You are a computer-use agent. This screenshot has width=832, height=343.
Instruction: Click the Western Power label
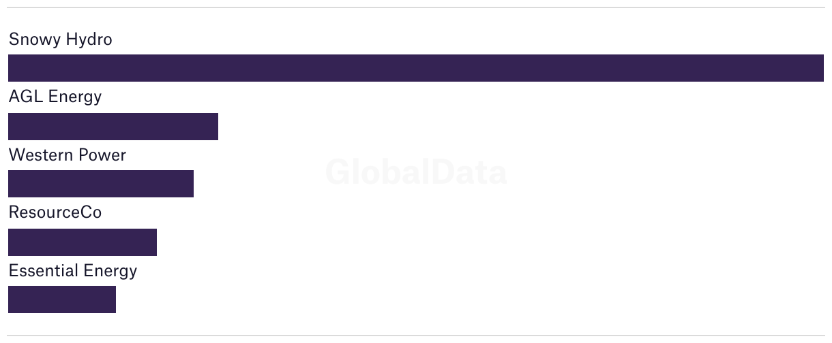point(68,155)
